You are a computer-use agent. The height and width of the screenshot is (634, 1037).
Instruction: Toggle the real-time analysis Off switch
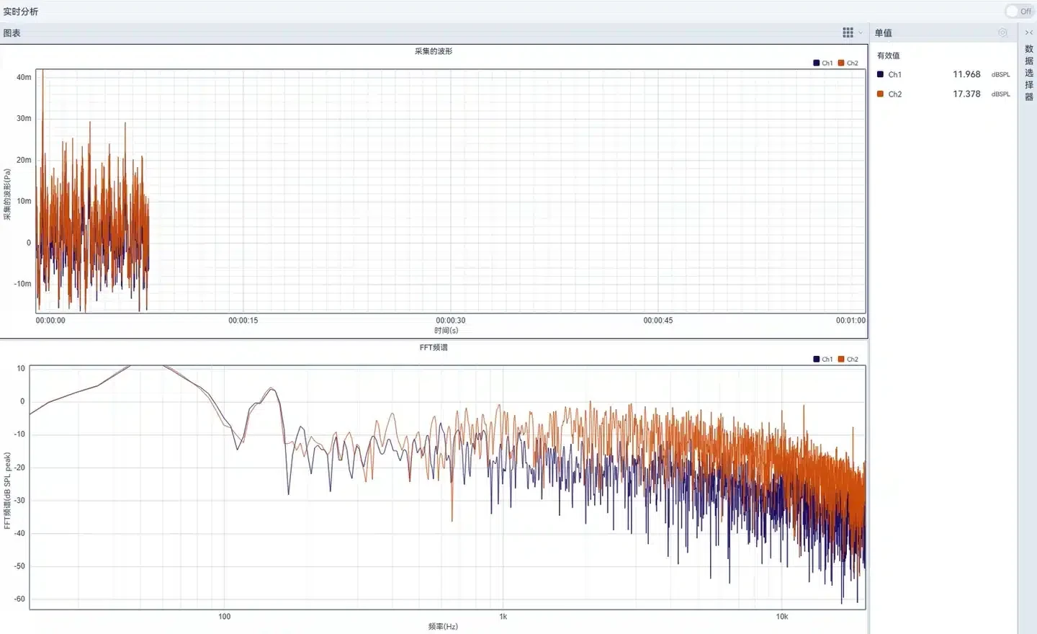coord(1020,11)
